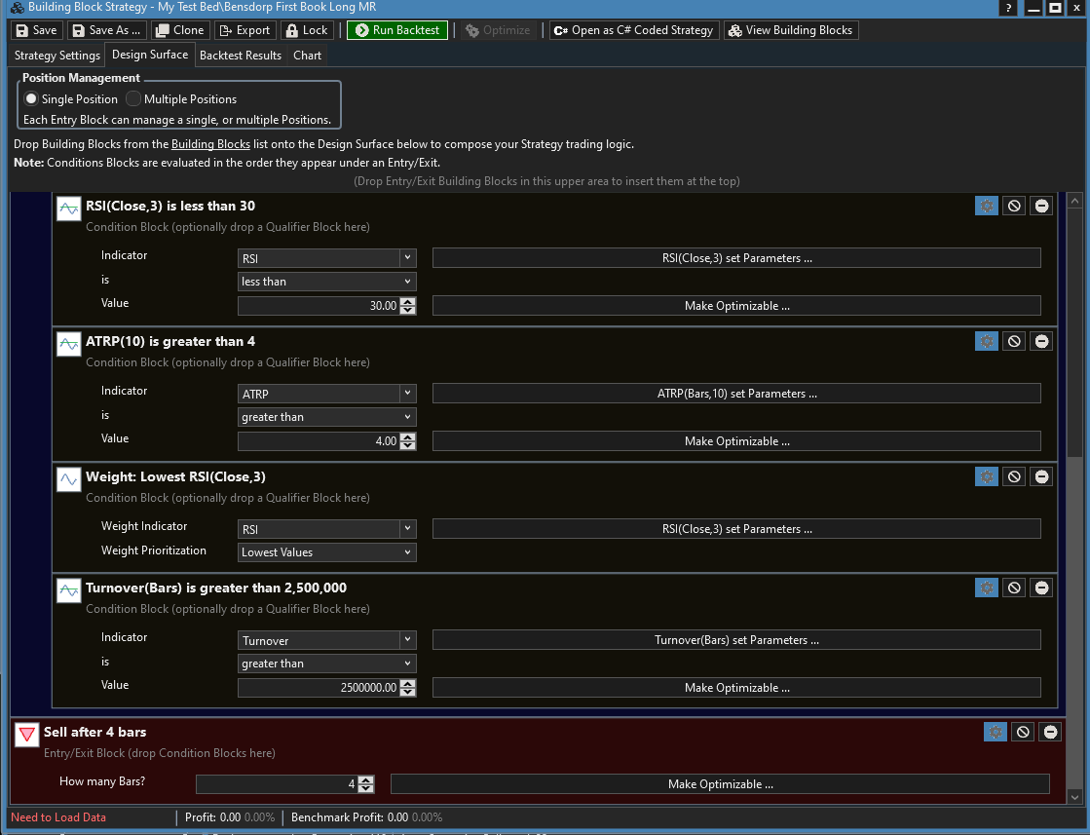Viewport: 1090px width, 835px height.
Task: Open the Strategy Settings tab
Action: click(x=57, y=56)
